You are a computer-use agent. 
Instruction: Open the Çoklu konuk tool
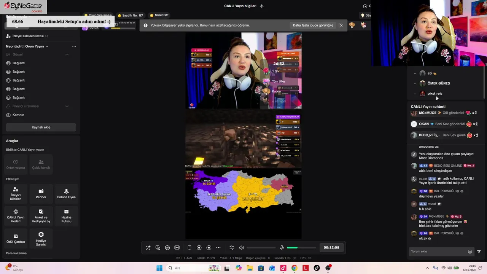coord(41,164)
